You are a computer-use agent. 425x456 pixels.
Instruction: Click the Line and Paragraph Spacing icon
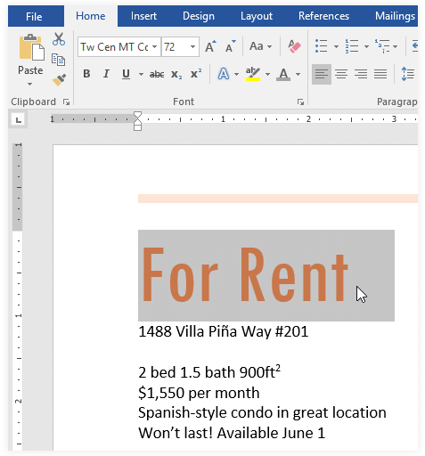point(408,74)
